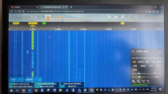The height and width of the screenshot is (94, 168).
Task: Click the browser home button
Action: [x=23, y=11]
